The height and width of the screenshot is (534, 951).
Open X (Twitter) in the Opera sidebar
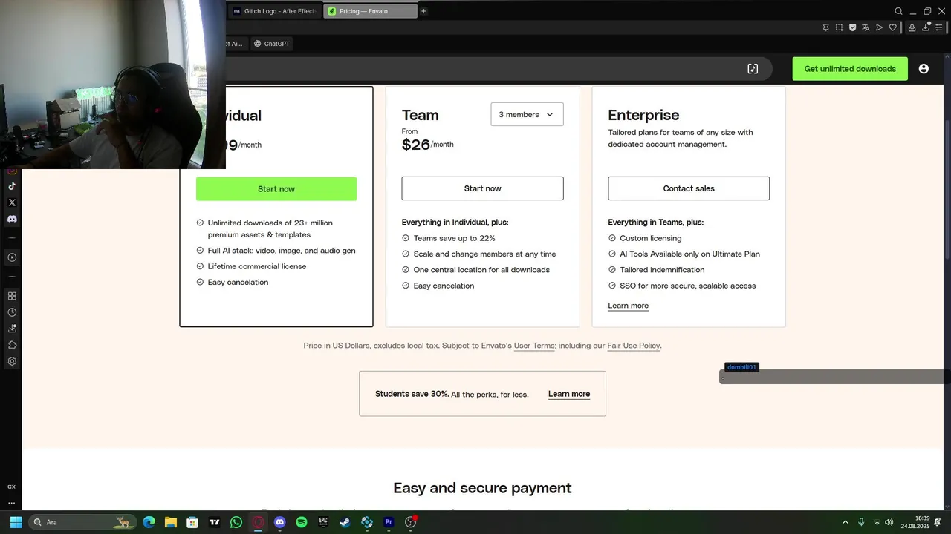tap(12, 202)
